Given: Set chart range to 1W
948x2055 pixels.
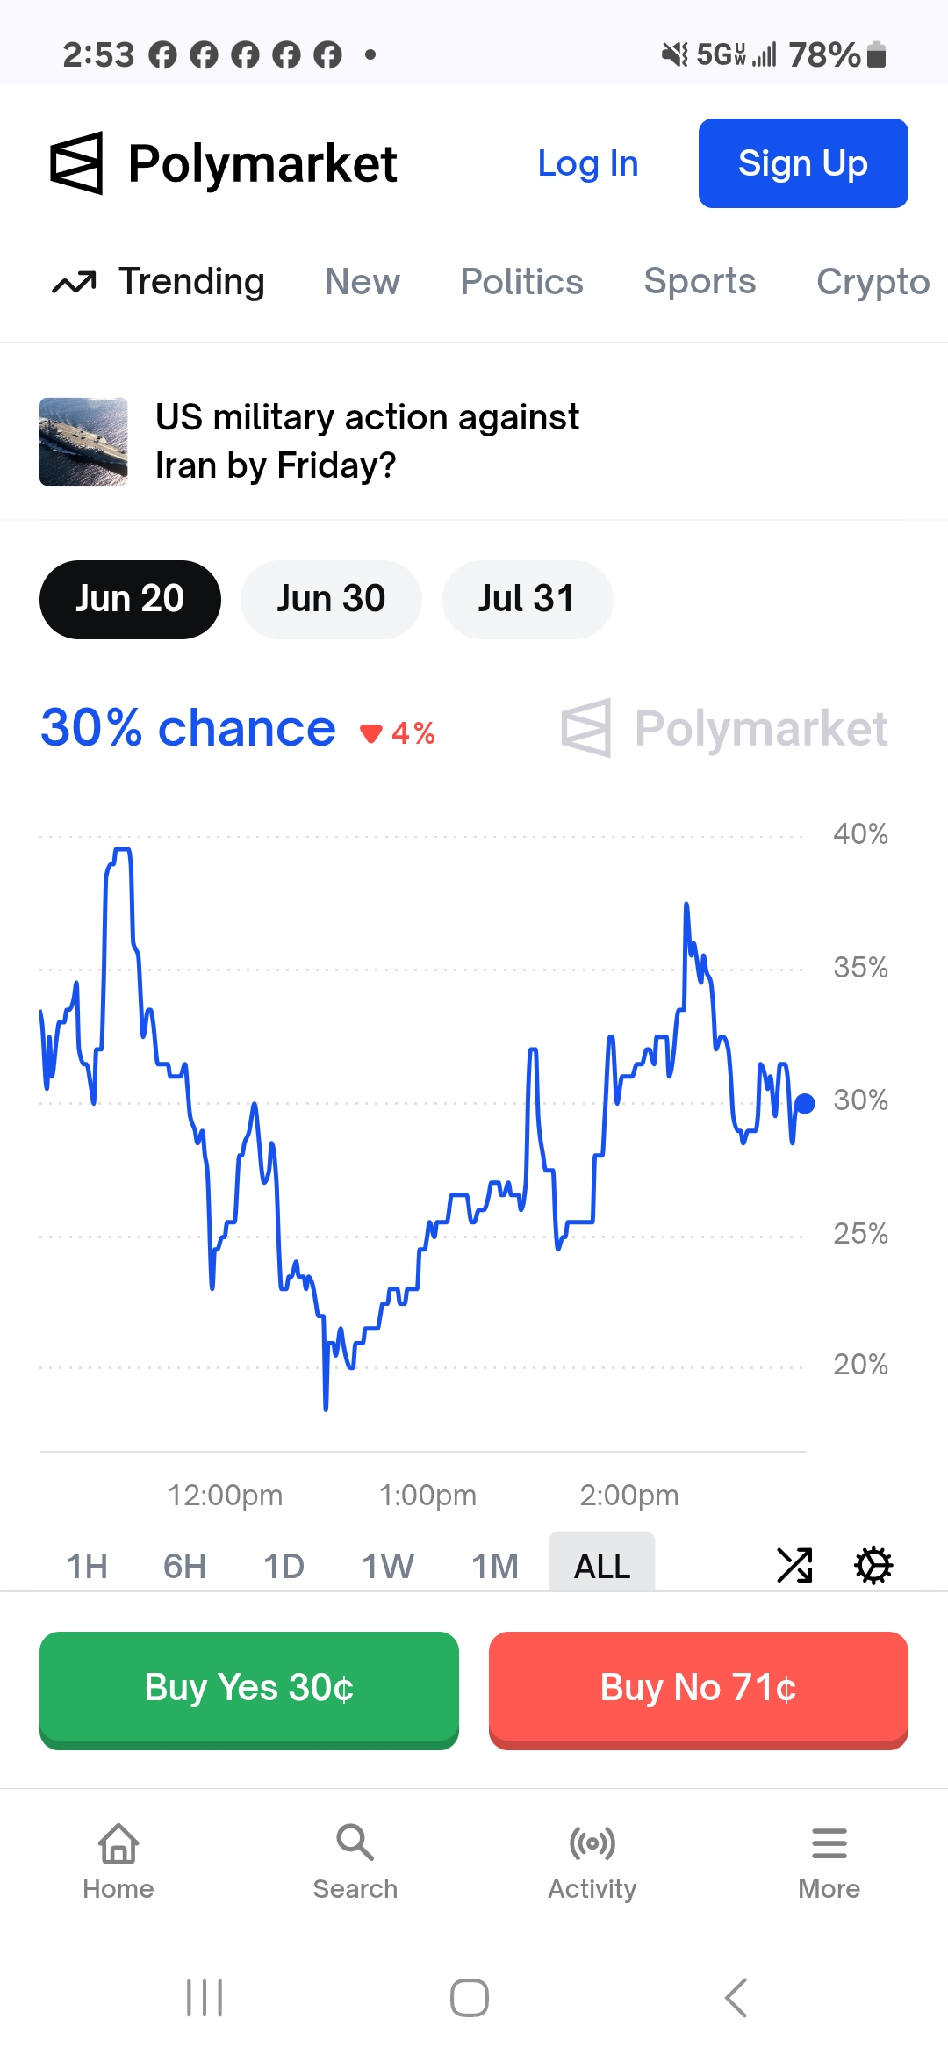Looking at the screenshot, I should tap(388, 1566).
